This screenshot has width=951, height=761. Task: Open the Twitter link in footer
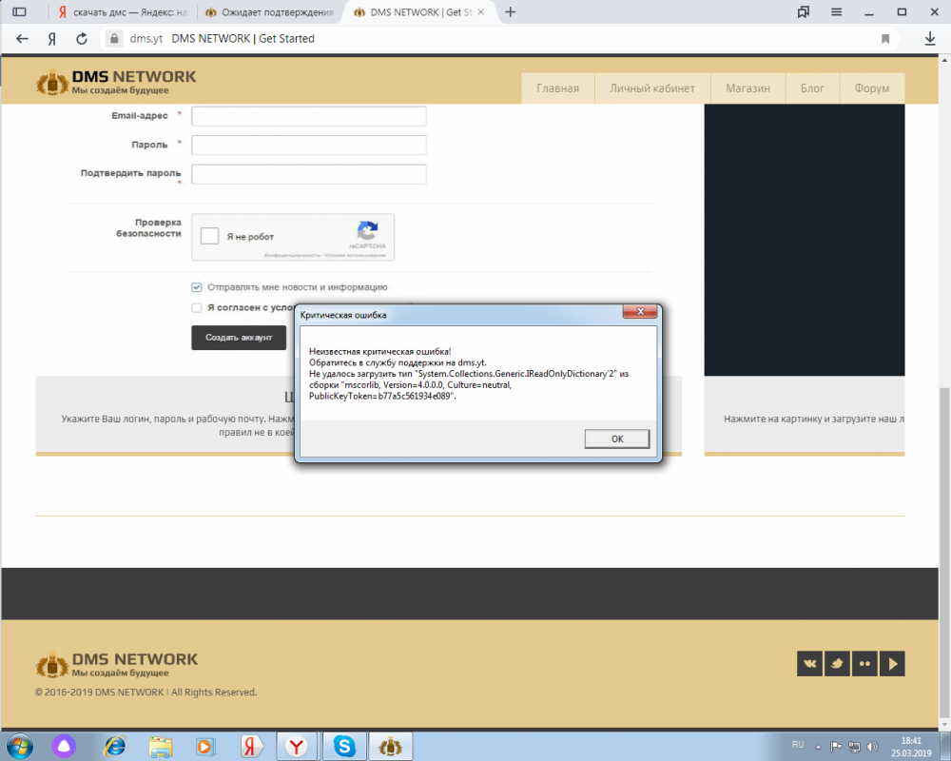click(x=837, y=663)
